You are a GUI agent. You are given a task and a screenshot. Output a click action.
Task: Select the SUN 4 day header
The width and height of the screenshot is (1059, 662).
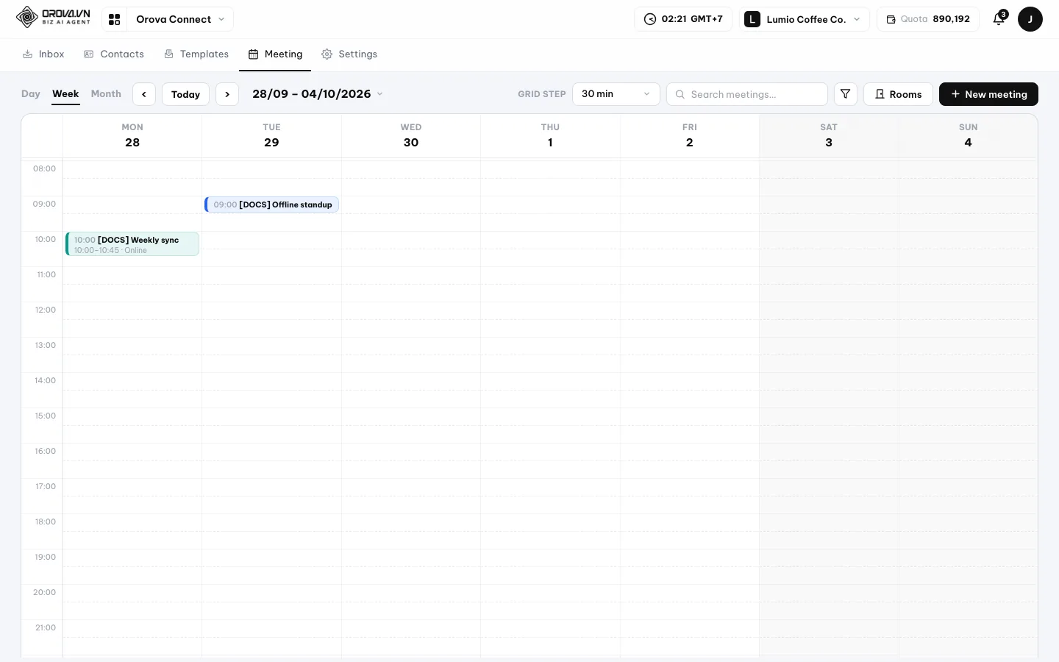click(x=968, y=135)
